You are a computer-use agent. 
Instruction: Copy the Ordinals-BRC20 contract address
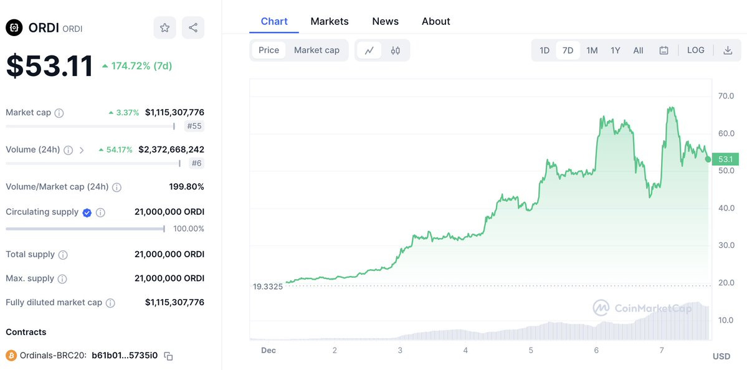coord(168,356)
